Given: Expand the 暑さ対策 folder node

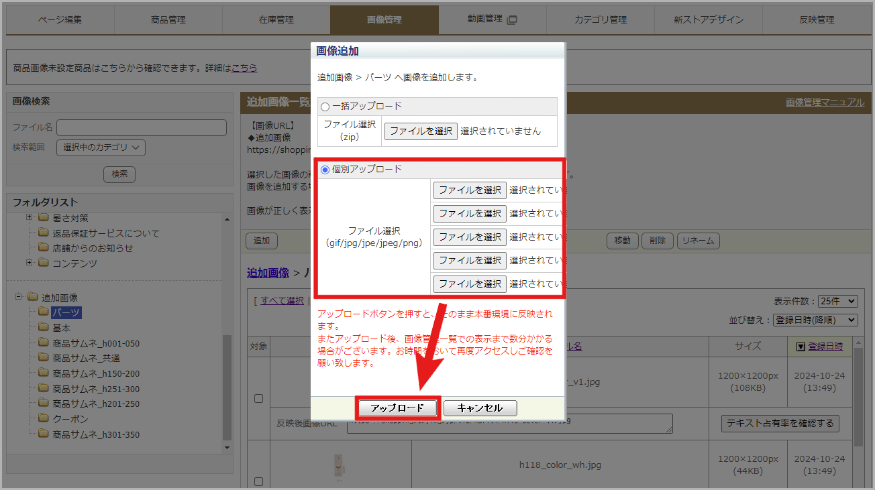Looking at the screenshot, I should pos(30,217).
